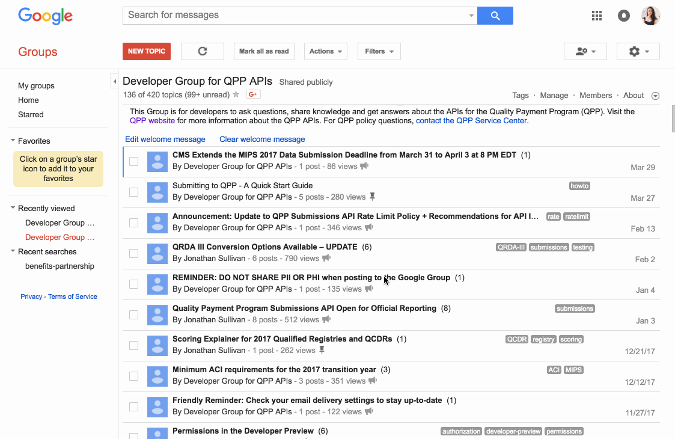Click the notifications bell icon
Viewport: 675px width, 439px height.
[624, 16]
